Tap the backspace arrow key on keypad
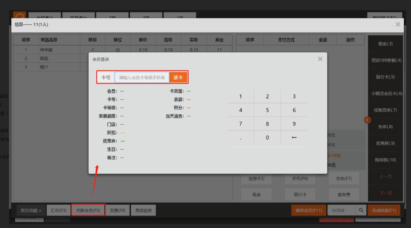This screenshot has width=411, height=228. point(294,138)
